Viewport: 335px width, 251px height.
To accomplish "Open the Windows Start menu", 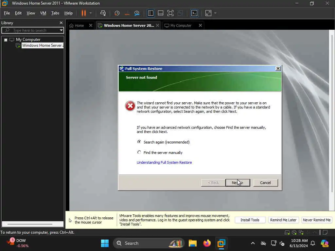I will [x=105, y=243].
